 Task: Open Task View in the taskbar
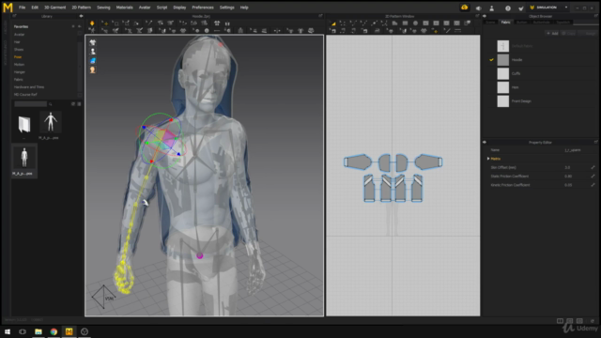pos(23,331)
